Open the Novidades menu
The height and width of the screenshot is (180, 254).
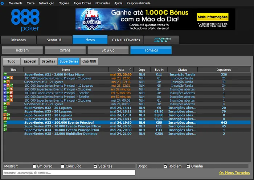click(103, 3)
